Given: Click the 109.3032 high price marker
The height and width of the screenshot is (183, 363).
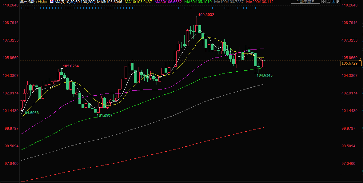Looking at the screenshot, I should pyautogui.click(x=206, y=14).
